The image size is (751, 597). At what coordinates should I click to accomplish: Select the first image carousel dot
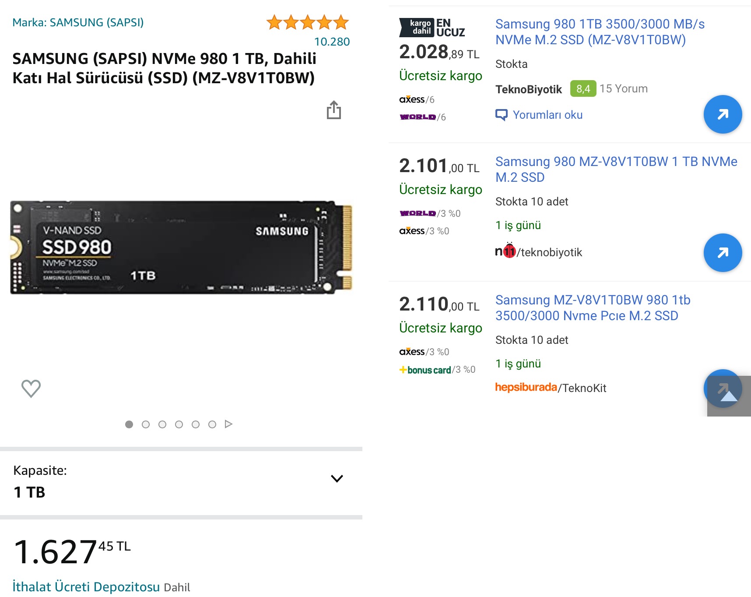point(129,424)
